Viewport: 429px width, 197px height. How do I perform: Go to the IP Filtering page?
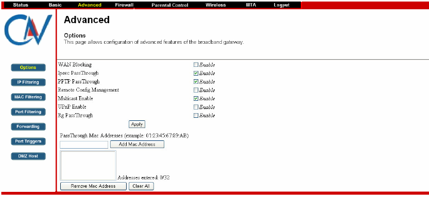pos(28,82)
